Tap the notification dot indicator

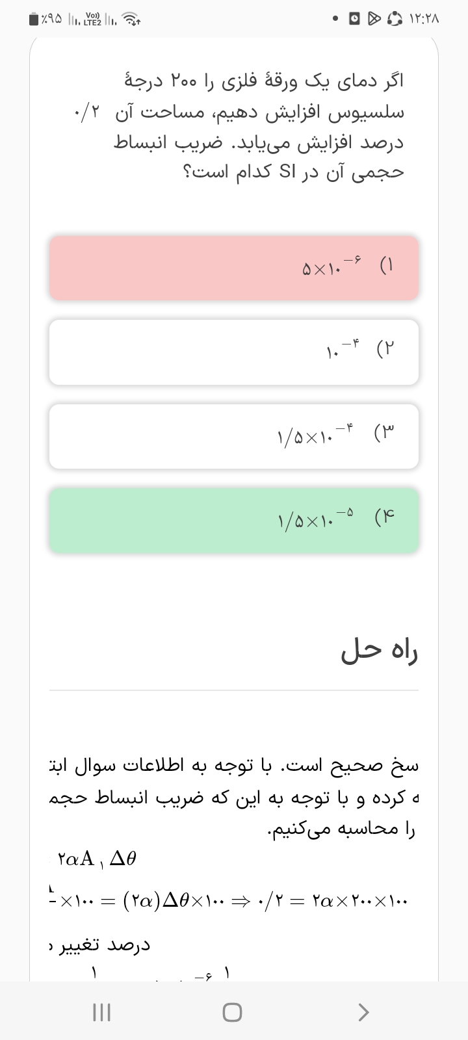point(334,19)
